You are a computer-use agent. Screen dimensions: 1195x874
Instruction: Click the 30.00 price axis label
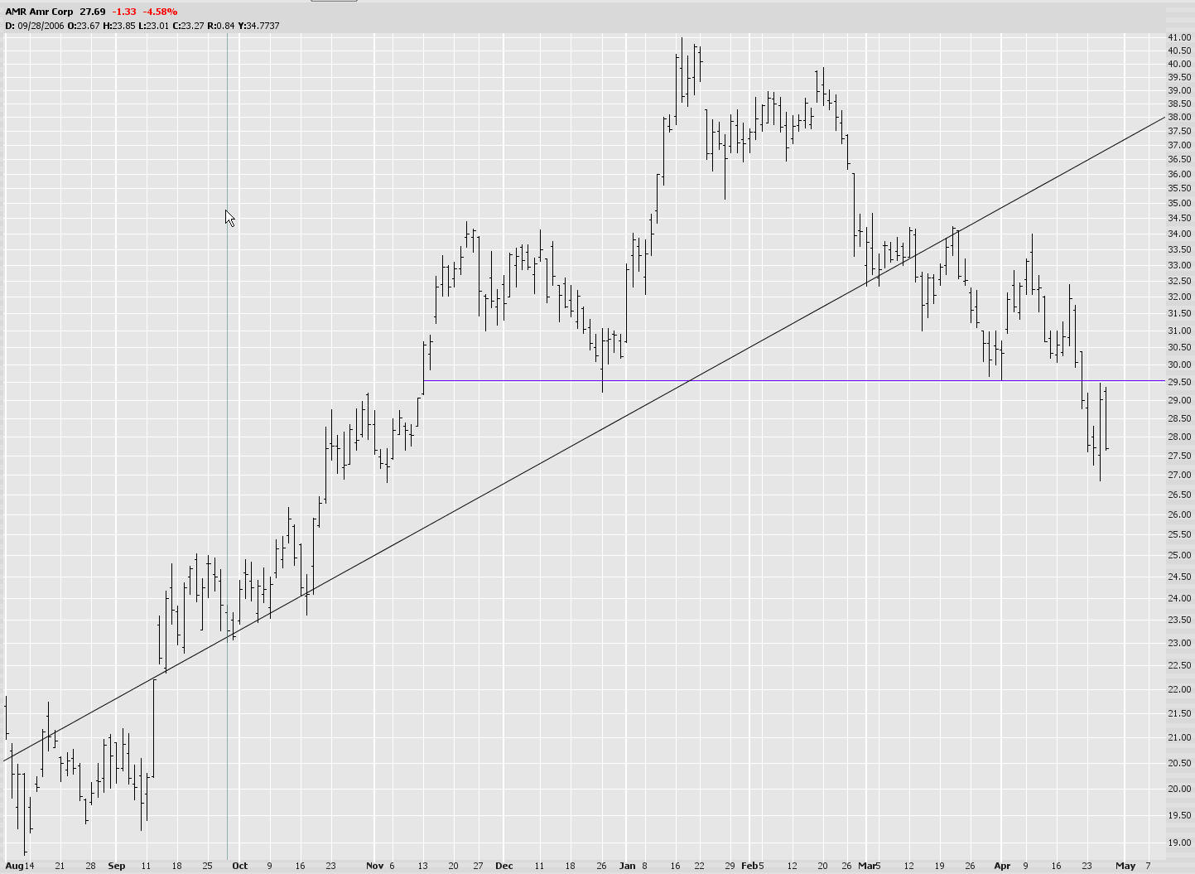(1179, 365)
